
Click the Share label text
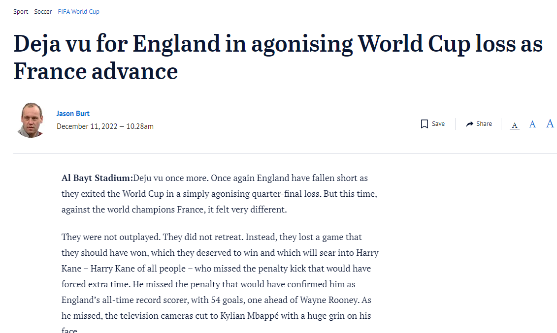point(484,124)
